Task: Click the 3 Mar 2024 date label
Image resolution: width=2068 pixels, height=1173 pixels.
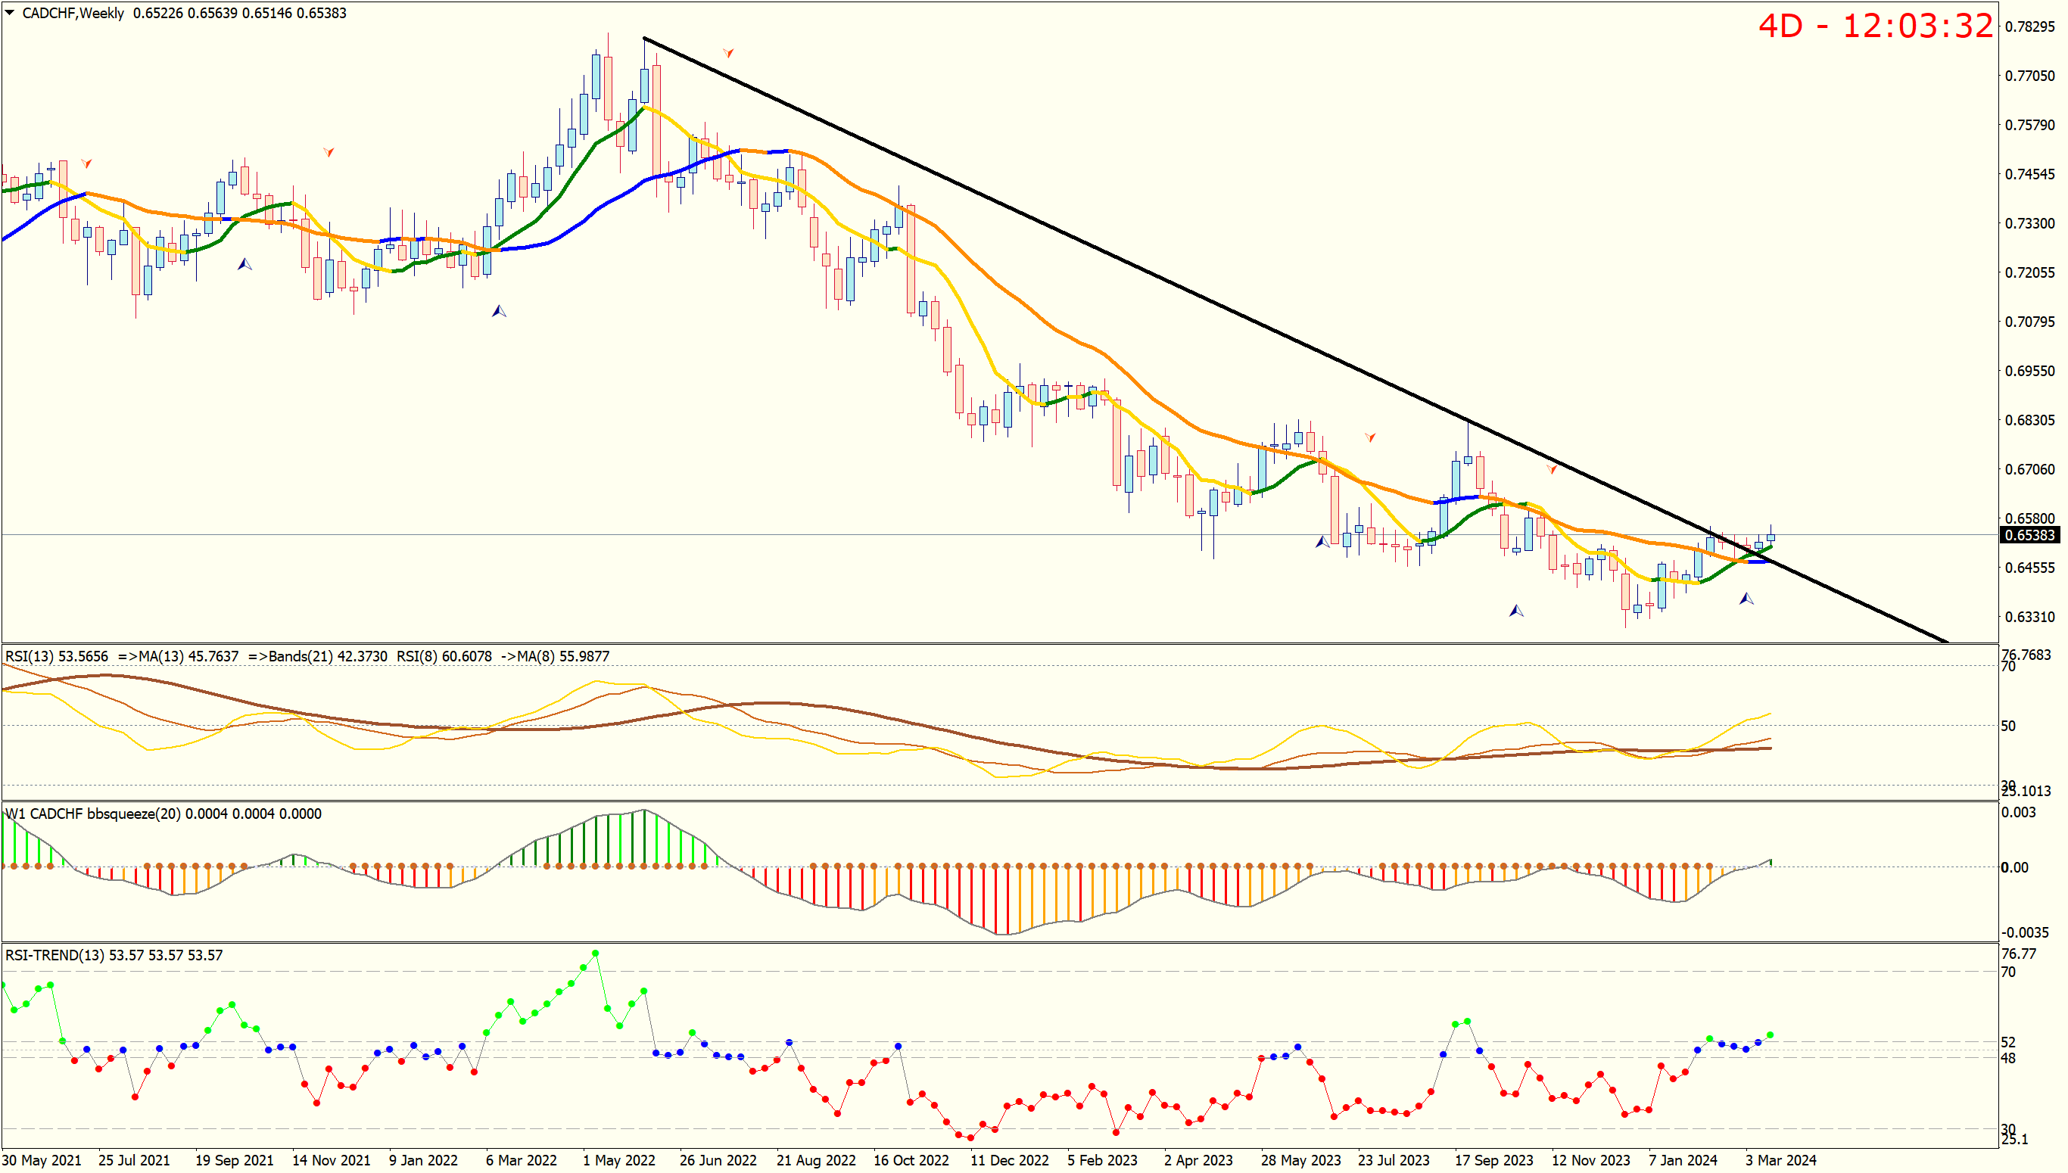Action: click(x=1780, y=1160)
